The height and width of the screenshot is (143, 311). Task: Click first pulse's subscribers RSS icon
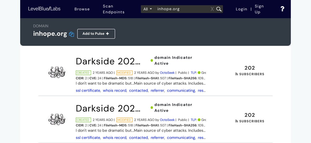(x=237, y=74)
